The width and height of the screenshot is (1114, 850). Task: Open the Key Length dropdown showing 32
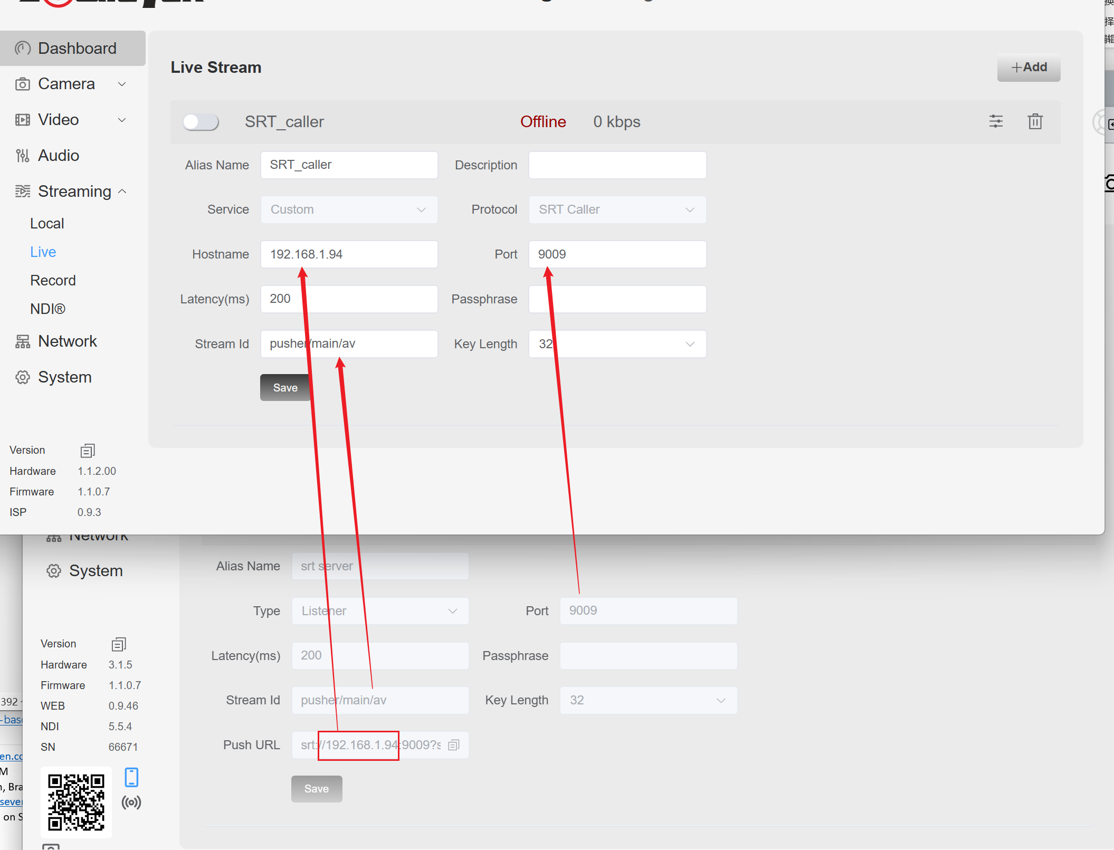point(617,344)
